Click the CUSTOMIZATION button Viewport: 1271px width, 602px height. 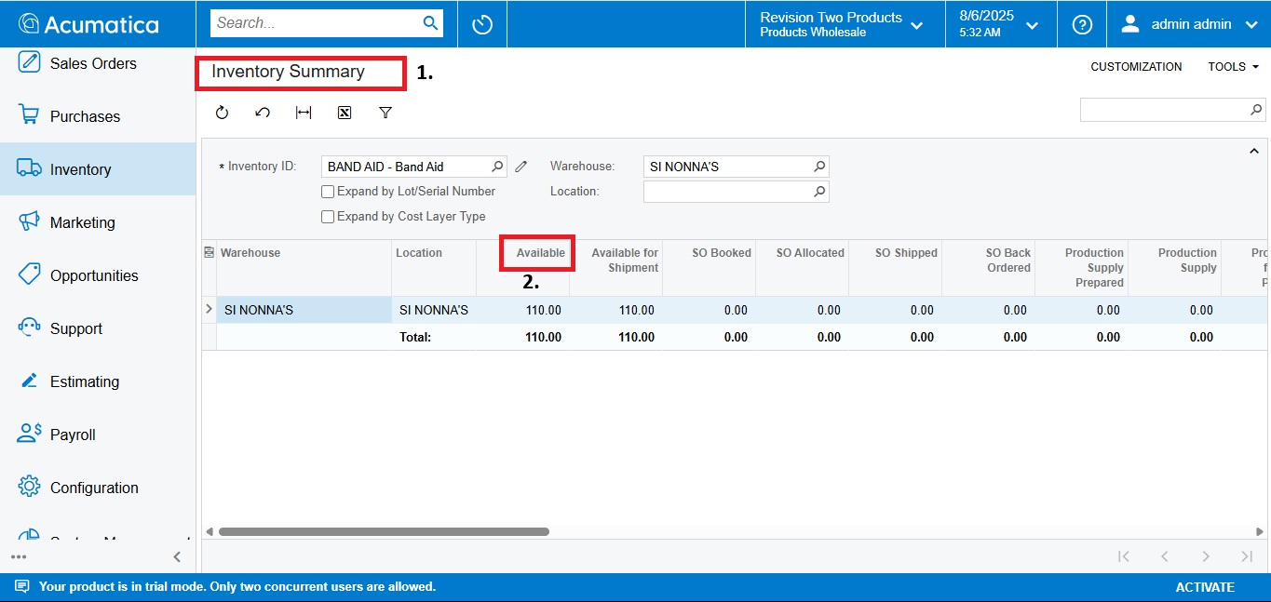(1136, 67)
